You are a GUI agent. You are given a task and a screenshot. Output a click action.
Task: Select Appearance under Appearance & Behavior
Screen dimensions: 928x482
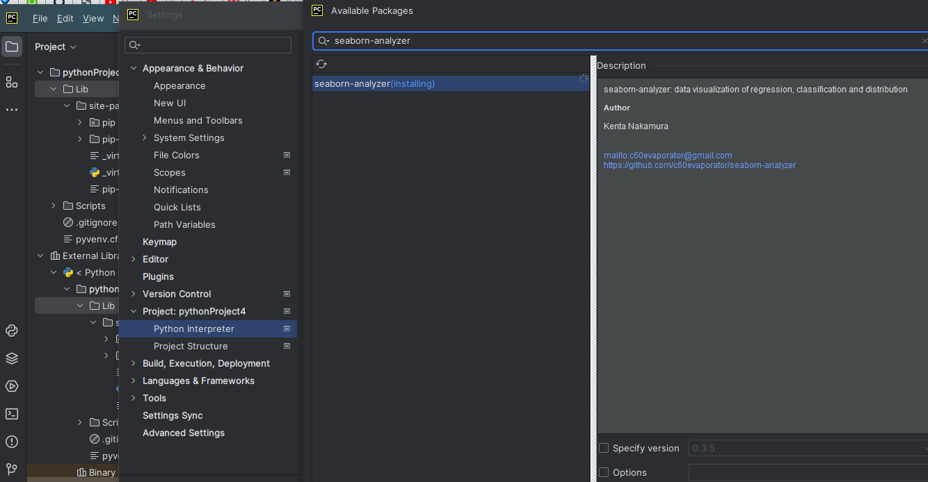pyautogui.click(x=179, y=85)
